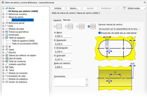Expand the Directriz tree node
The image size is (147, 97).
tap(3, 52)
